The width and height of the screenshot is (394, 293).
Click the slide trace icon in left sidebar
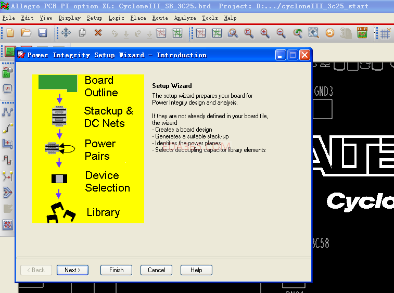(7, 144)
